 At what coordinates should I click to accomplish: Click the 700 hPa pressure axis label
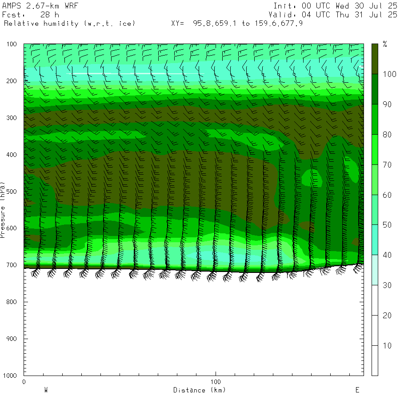12,265
